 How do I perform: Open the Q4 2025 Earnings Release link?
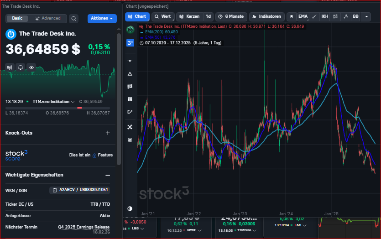click(84, 227)
